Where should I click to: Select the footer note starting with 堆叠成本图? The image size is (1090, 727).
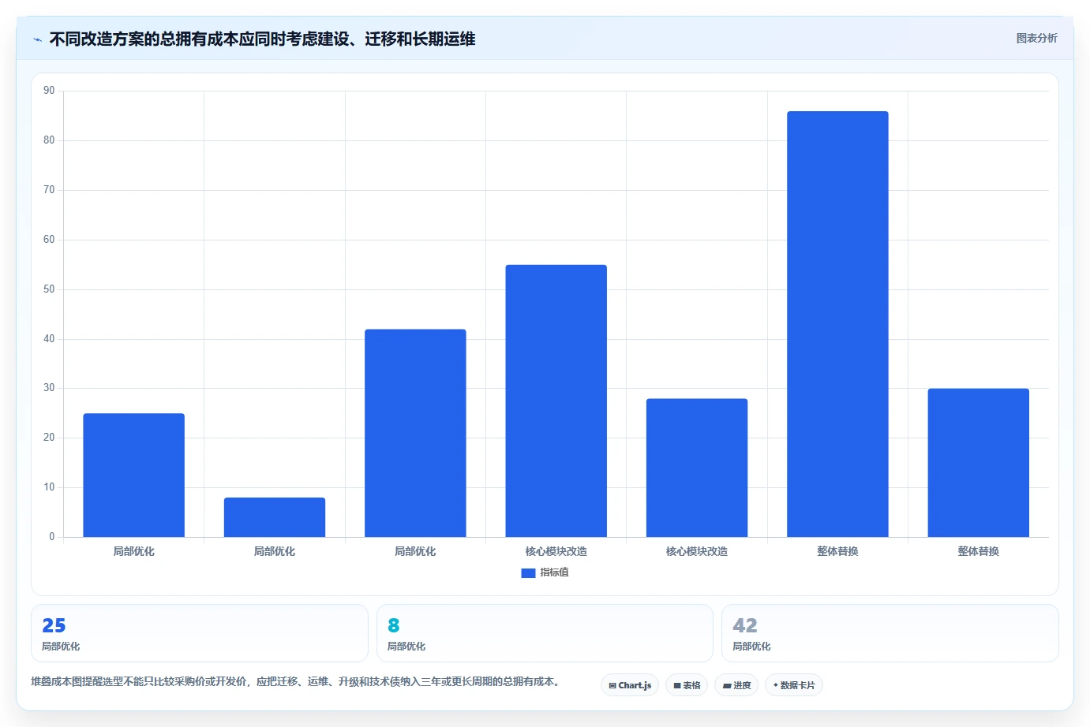pyautogui.click(x=297, y=681)
